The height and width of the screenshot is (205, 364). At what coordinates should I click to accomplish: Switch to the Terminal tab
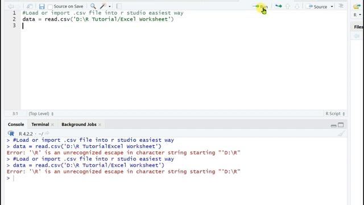pyautogui.click(x=40, y=124)
